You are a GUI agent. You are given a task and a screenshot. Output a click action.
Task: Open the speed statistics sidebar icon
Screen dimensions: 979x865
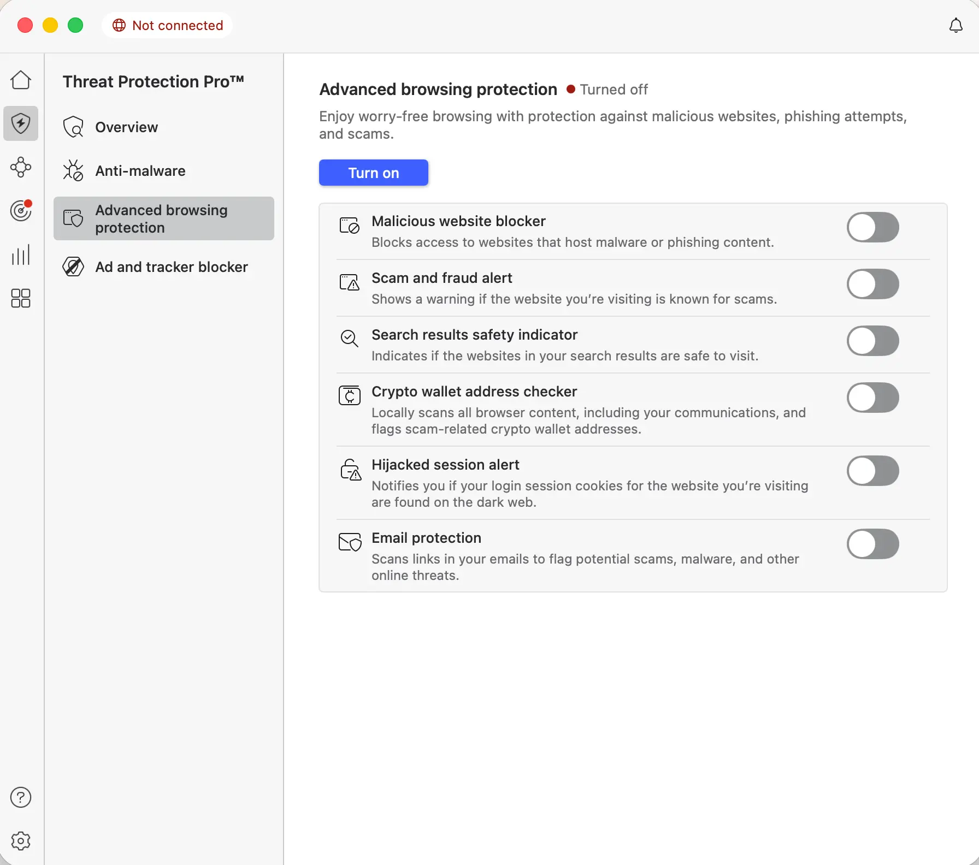20,254
